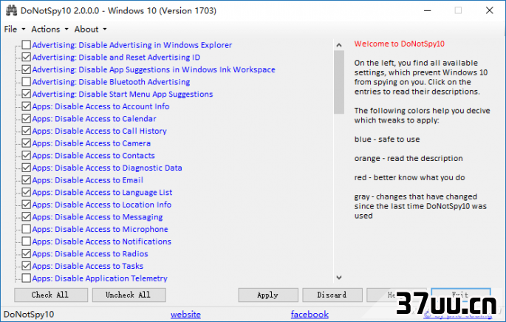
Task: Click the scrollbar up arrow
Action: [339, 45]
